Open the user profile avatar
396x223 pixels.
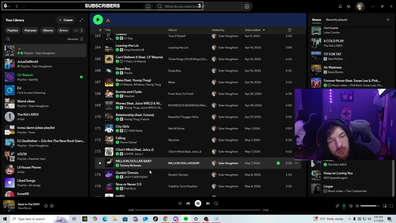(360, 6)
